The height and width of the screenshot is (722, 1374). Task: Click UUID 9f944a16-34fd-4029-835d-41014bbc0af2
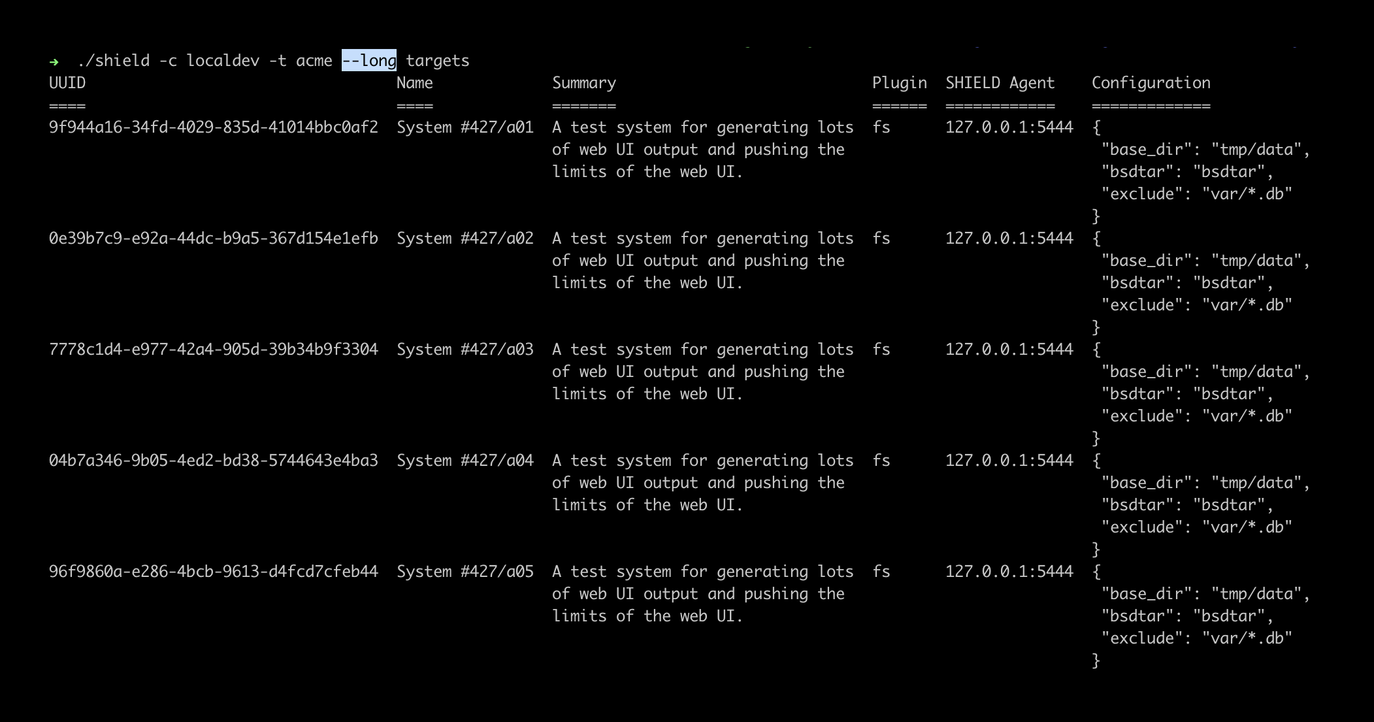(214, 127)
